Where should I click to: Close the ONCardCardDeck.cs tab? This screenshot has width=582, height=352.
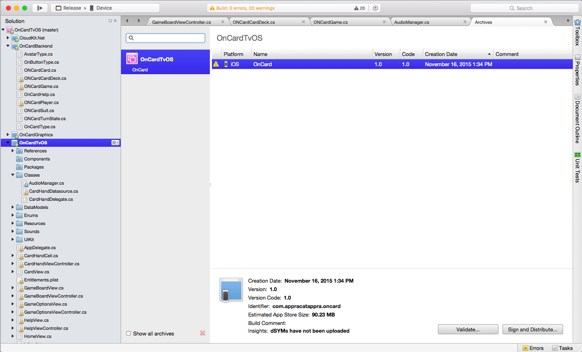(x=304, y=22)
